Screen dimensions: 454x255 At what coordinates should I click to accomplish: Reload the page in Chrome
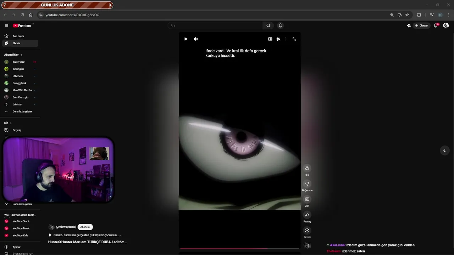pos(22,15)
